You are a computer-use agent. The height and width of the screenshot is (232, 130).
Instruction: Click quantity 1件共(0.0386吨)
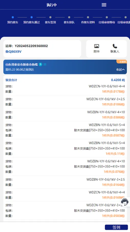(x=113, y=118)
